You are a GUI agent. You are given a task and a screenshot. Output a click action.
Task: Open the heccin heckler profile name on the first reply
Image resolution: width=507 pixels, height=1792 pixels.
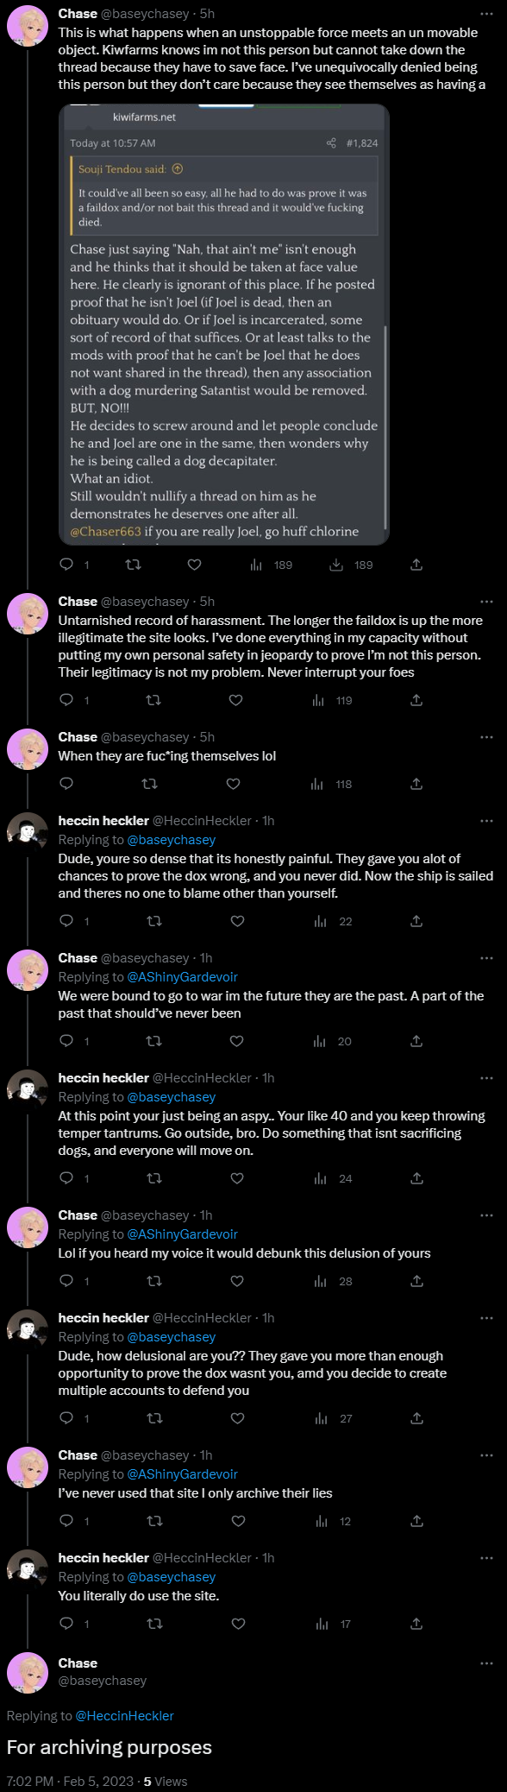[103, 821]
